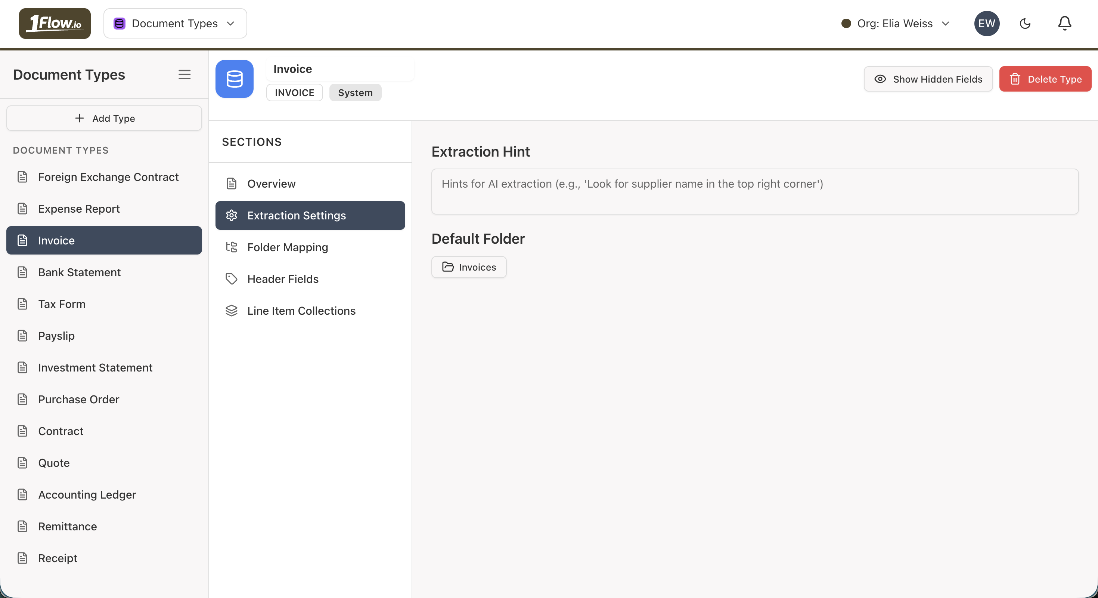
Task: Click the Line Item Collections layers icon
Action: coord(232,311)
